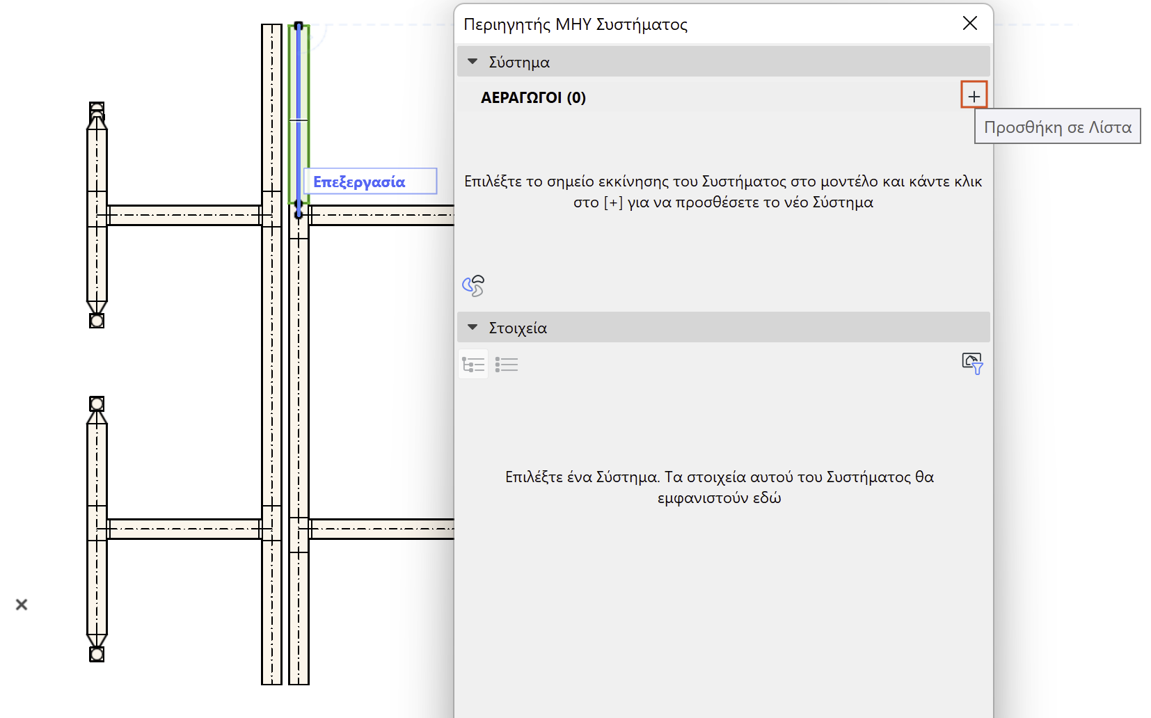Switch the Στοιχεία list to flat list view
This screenshot has height=718, width=1151.
pyautogui.click(x=507, y=365)
